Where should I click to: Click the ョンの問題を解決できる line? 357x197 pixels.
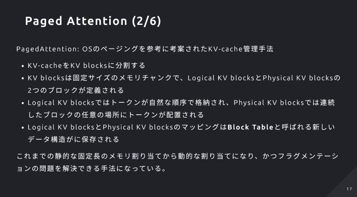coord(91,168)
